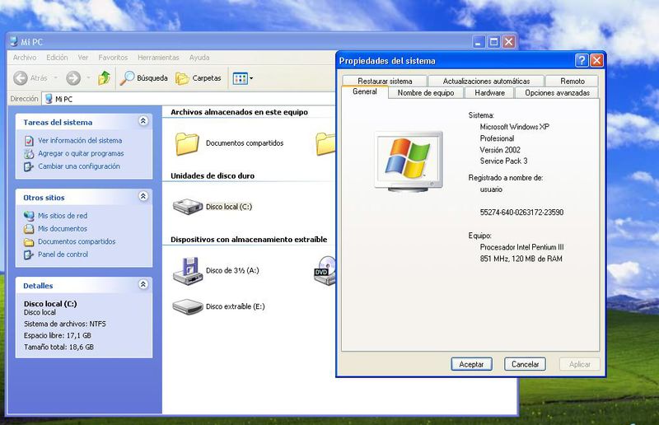Screen dimensions: 659x425
Task: Click the Windows XP logo image
Action: pyautogui.click(x=408, y=161)
